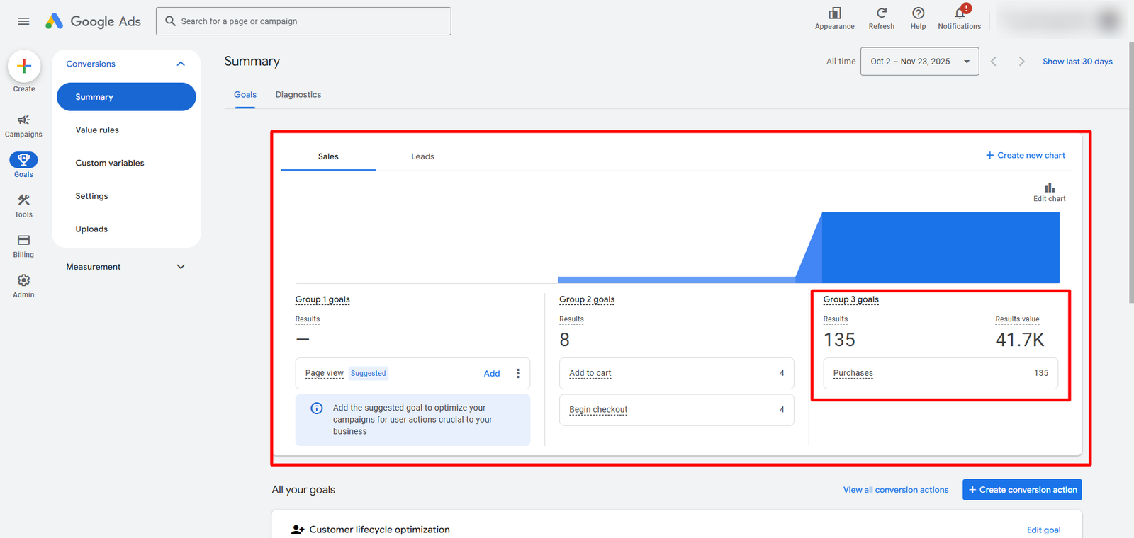Screen dimensions: 1134x538
Task: Open the Notifications bell
Action: point(959,13)
